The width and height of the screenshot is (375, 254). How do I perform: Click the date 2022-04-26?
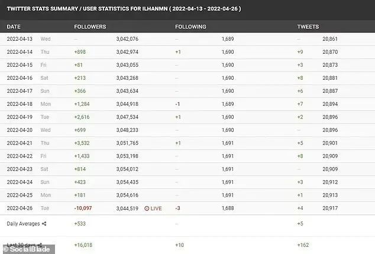pyautogui.click(x=20, y=209)
